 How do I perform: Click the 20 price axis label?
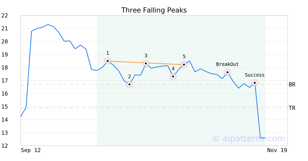click(x=5, y=42)
